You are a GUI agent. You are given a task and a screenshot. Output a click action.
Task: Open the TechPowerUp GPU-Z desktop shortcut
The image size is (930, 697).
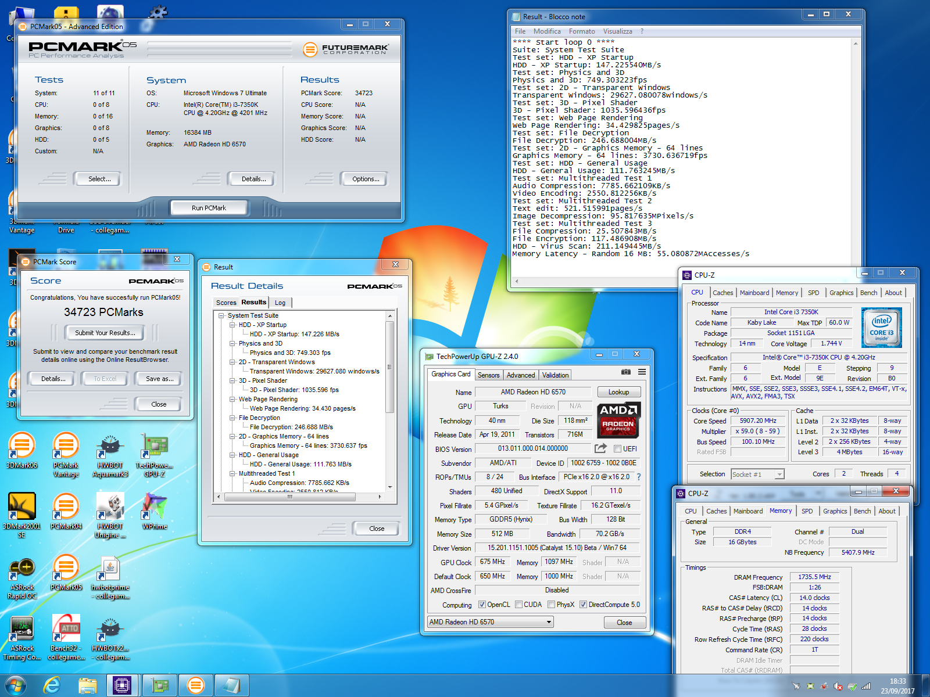pyautogui.click(x=154, y=455)
